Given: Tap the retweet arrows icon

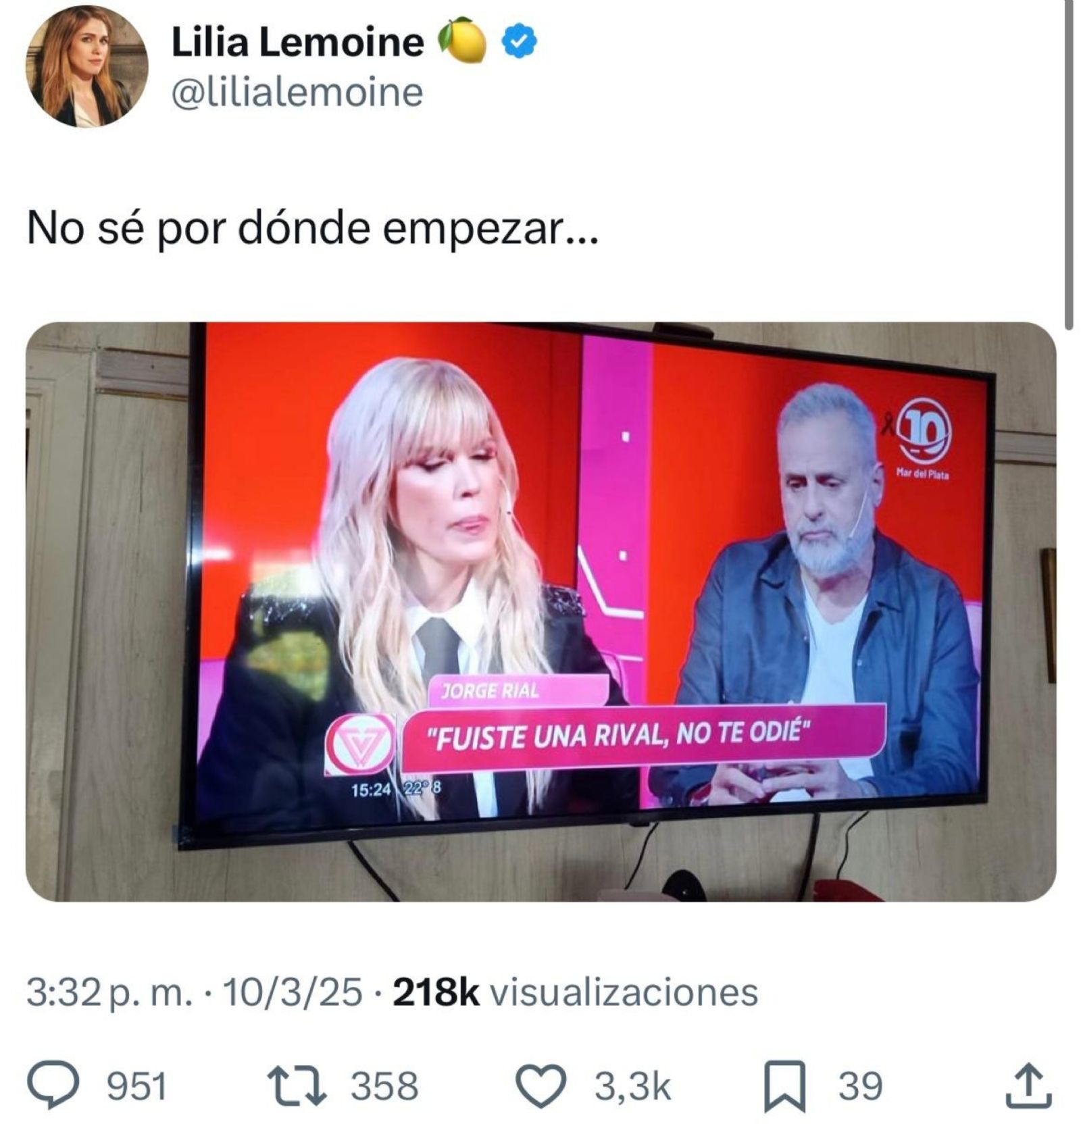Looking at the screenshot, I should (x=297, y=1085).
